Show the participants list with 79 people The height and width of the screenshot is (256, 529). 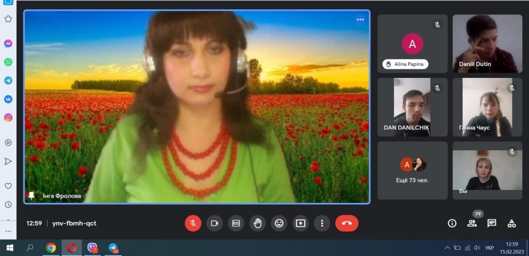point(472,223)
